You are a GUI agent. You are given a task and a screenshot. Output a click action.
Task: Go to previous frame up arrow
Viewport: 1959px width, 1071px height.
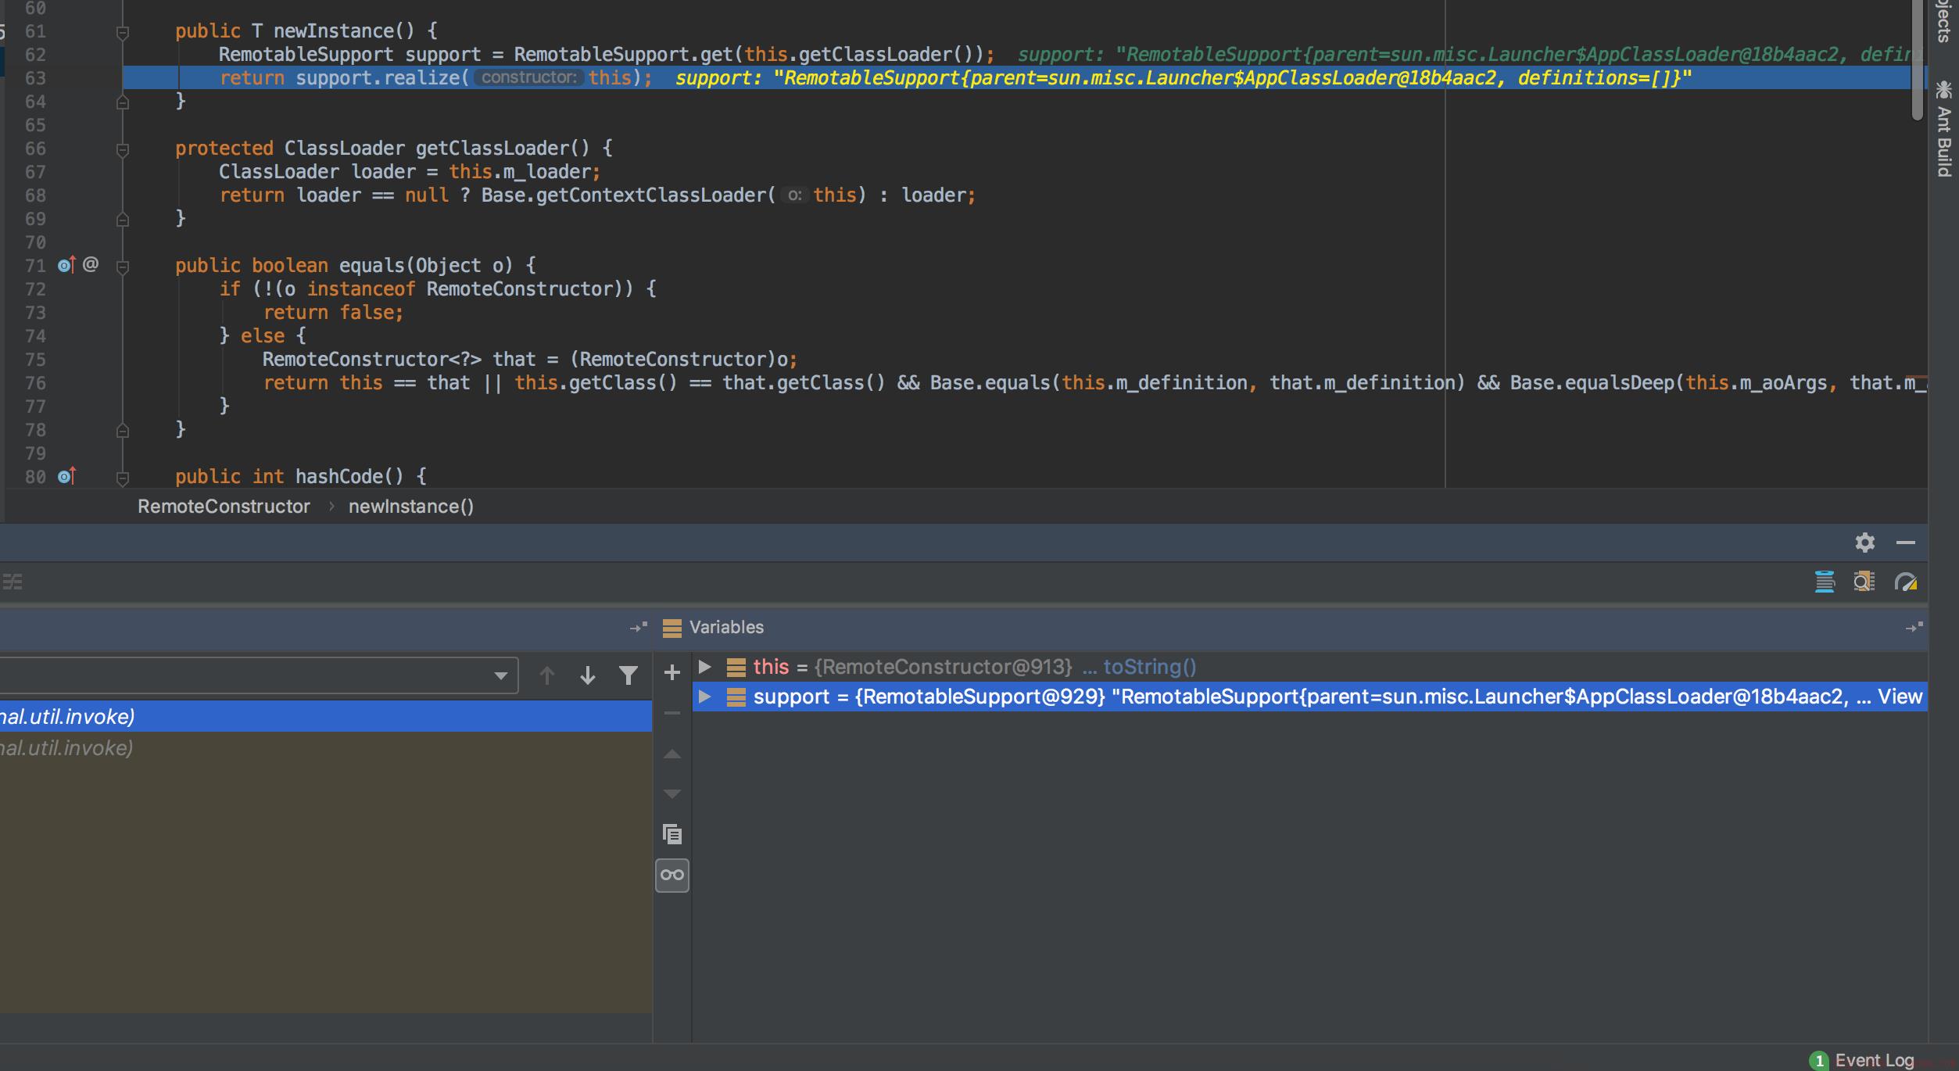pyautogui.click(x=547, y=675)
